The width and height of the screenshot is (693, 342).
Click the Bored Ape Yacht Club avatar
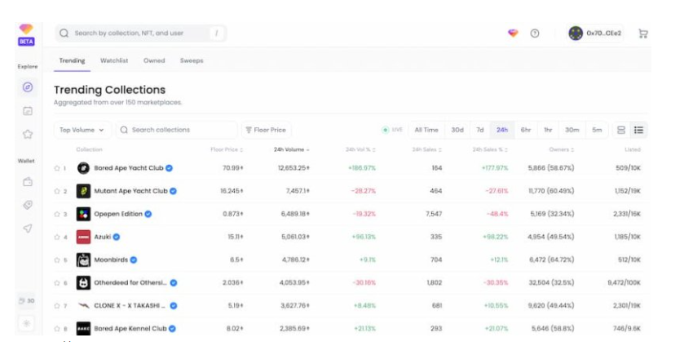click(83, 168)
